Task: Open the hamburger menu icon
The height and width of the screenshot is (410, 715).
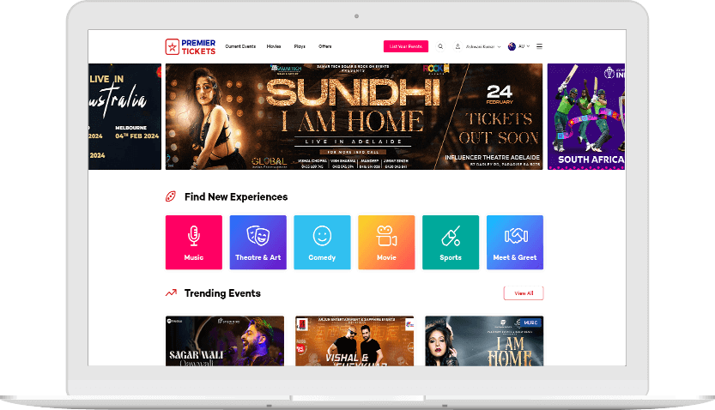Action: [x=539, y=46]
